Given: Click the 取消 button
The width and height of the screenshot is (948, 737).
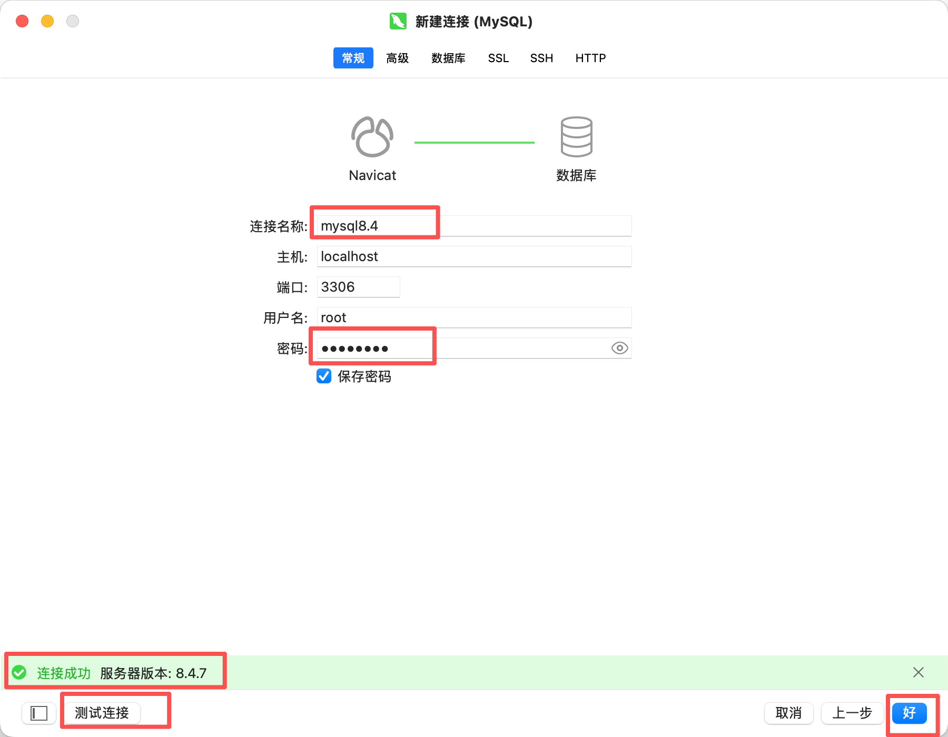Looking at the screenshot, I should pyautogui.click(x=788, y=713).
